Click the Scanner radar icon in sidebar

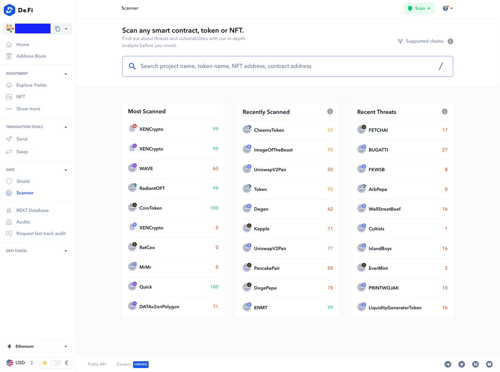[9, 193]
